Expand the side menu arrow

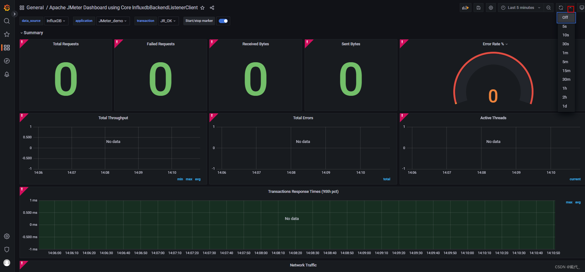tap(14, 14)
